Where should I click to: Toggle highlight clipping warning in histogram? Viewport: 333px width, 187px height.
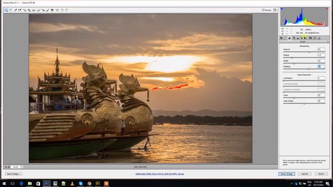(x=327, y=9)
